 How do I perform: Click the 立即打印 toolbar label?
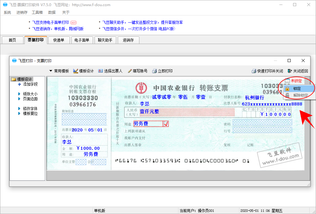(165, 71)
